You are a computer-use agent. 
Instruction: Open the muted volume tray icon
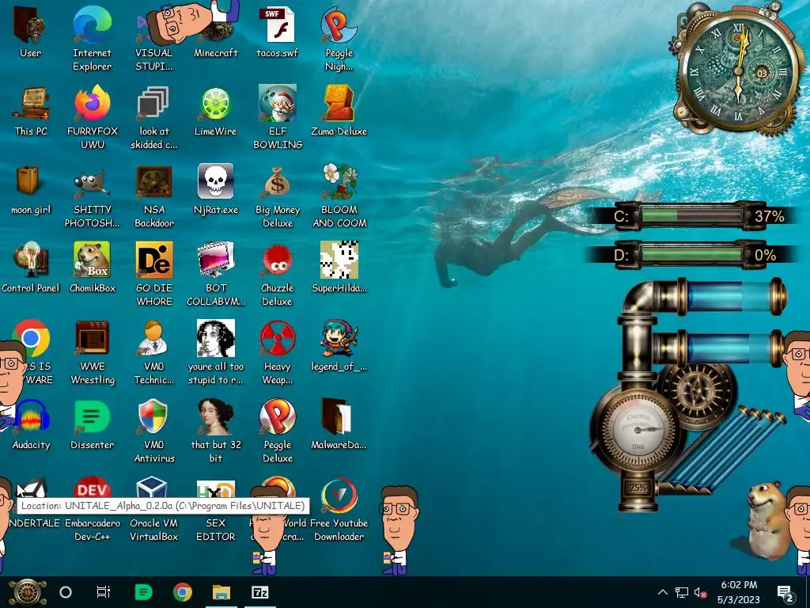coord(700,592)
